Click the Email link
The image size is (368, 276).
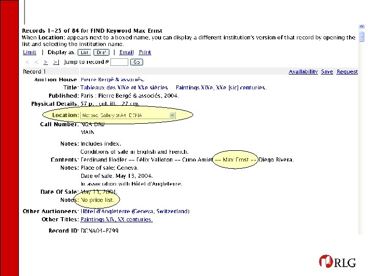(x=127, y=52)
